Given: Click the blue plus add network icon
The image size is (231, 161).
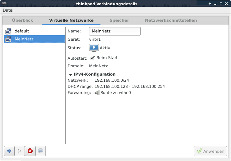Looking at the screenshot, I should click(x=9, y=151).
